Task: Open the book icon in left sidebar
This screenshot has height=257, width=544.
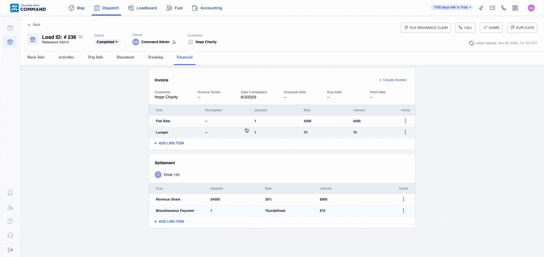Action: coord(10,193)
